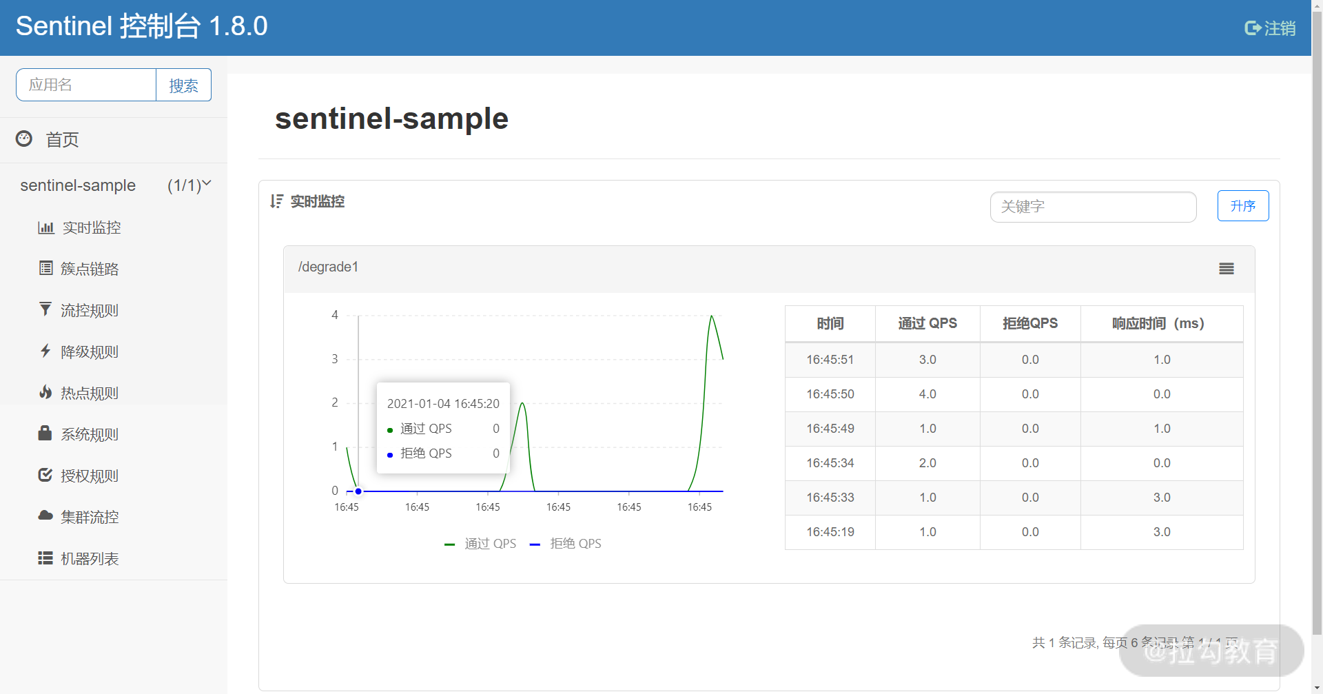This screenshot has width=1323, height=694.
Task: Click the 2.0 pass QPS value
Action: 927,463
